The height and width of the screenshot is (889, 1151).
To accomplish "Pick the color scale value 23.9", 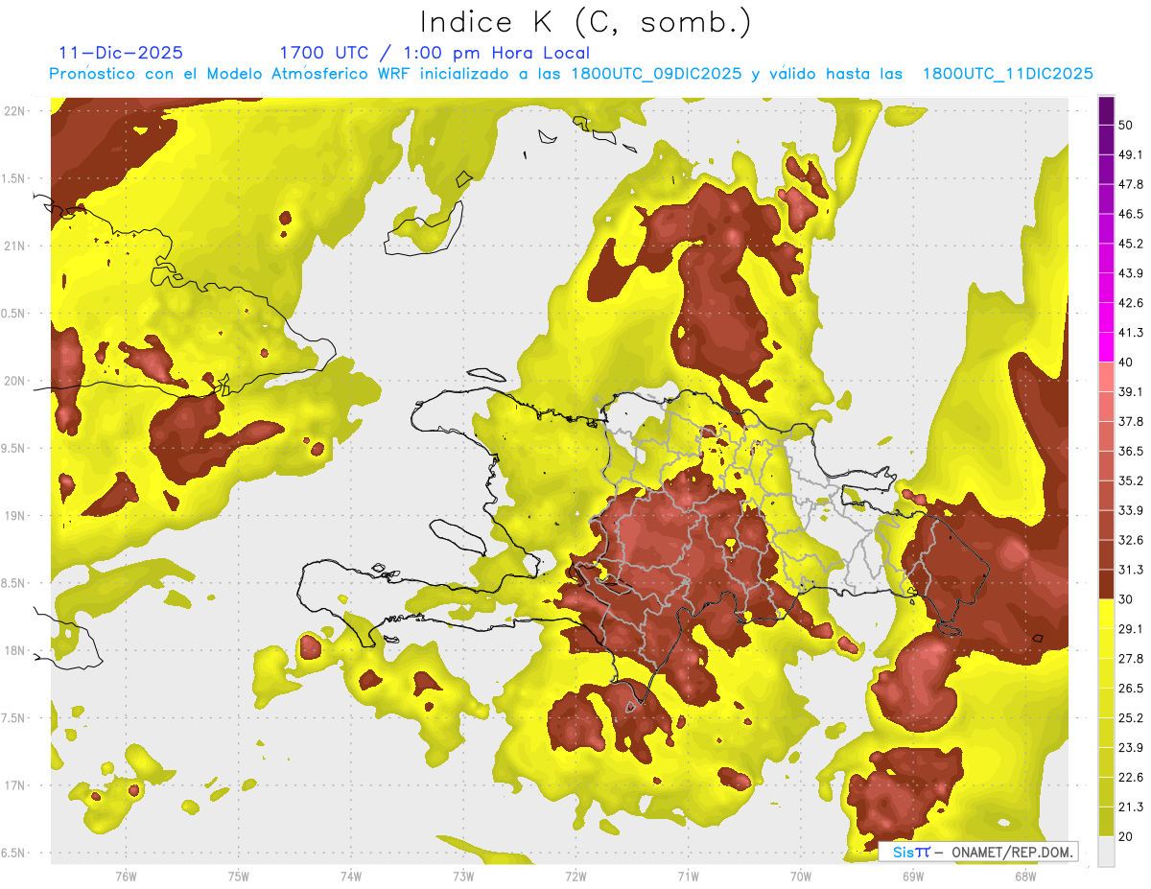I will tap(1131, 748).
